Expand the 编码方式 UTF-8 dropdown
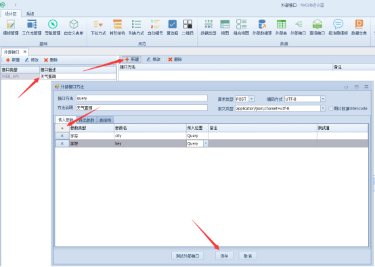This screenshot has height=267, width=375. click(323, 99)
